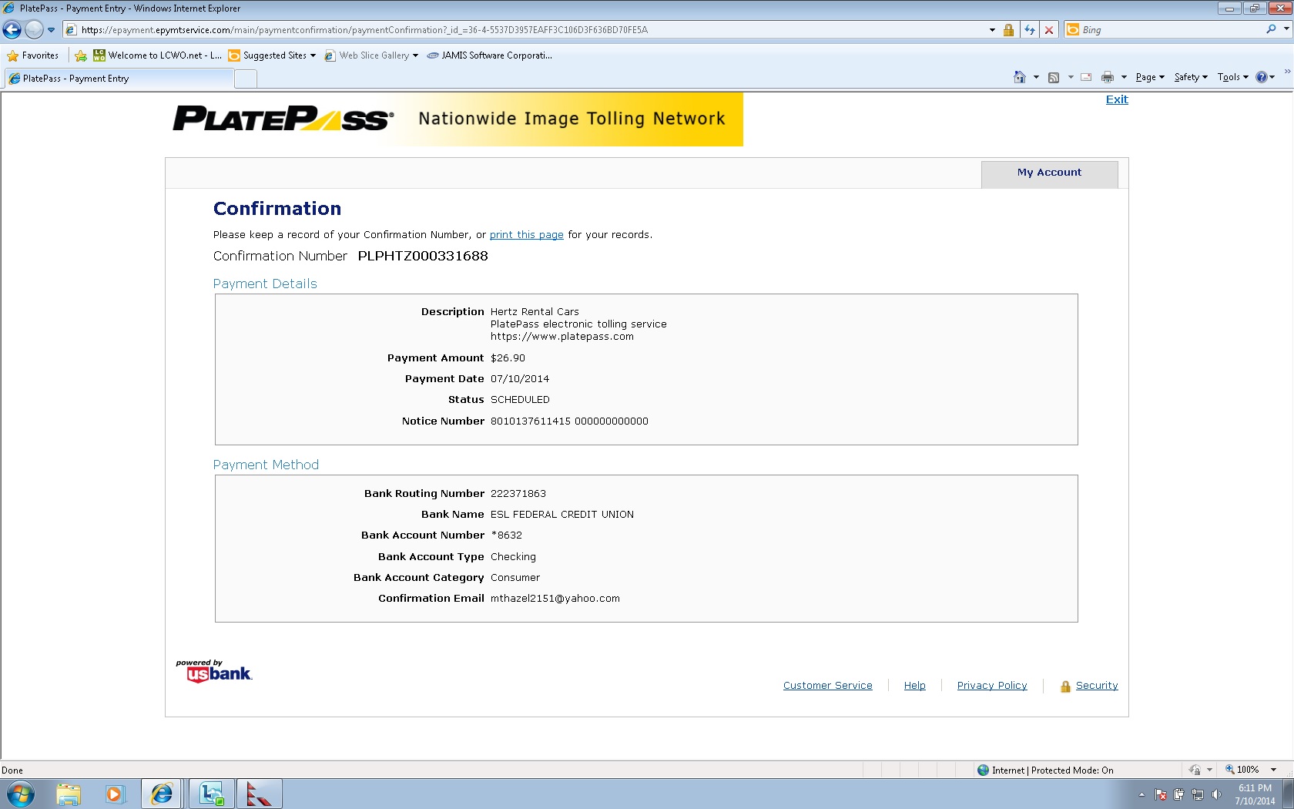Image resolution: width=1294 pixels, height=809 pixels.
Task: Open Welcome to LCWO.net favorite
Action: (157, 55)
